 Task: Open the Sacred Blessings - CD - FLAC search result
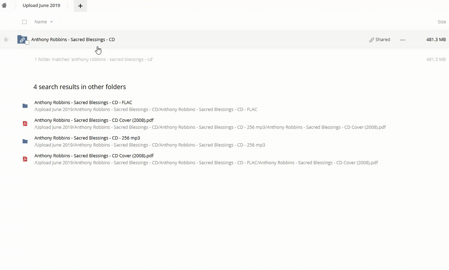(x=83, y=102)
